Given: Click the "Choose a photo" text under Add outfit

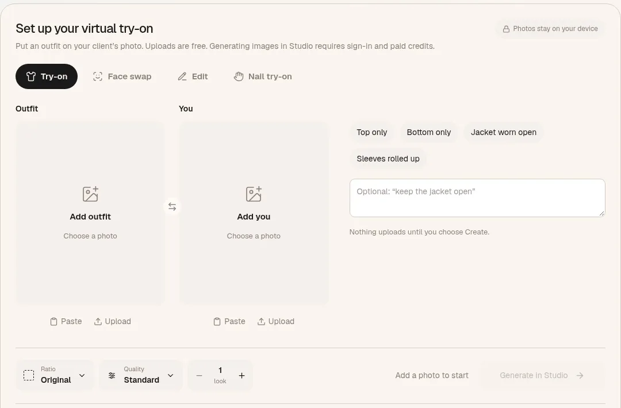Looking at the screenshot, I should (90, 236).
